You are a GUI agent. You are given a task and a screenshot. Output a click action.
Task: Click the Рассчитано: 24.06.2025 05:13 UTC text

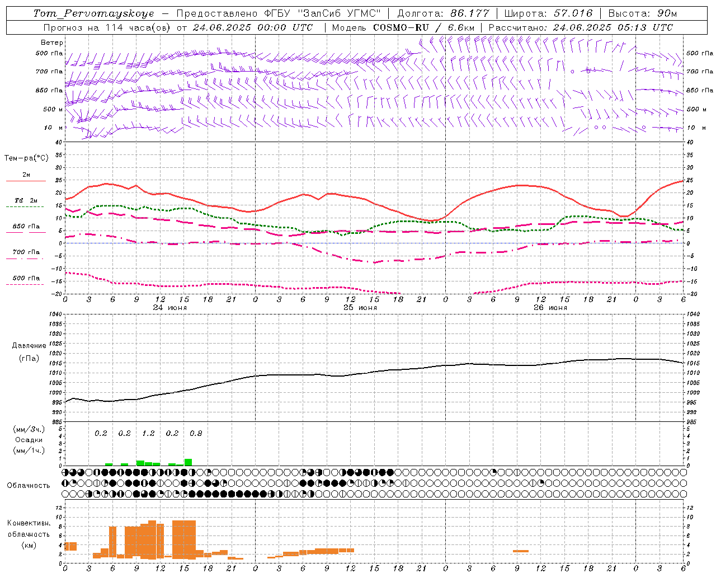pos(581,27)
